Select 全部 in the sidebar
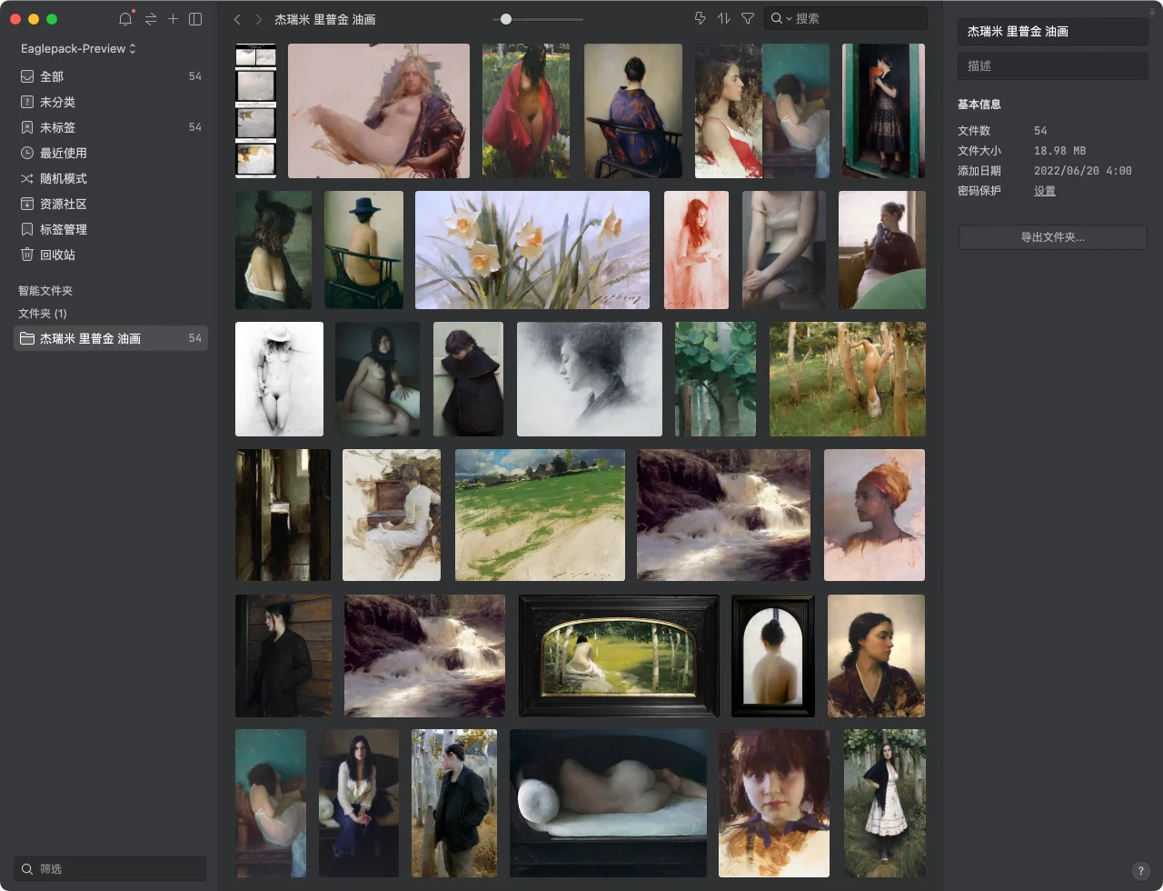 [x=111, y=76]
